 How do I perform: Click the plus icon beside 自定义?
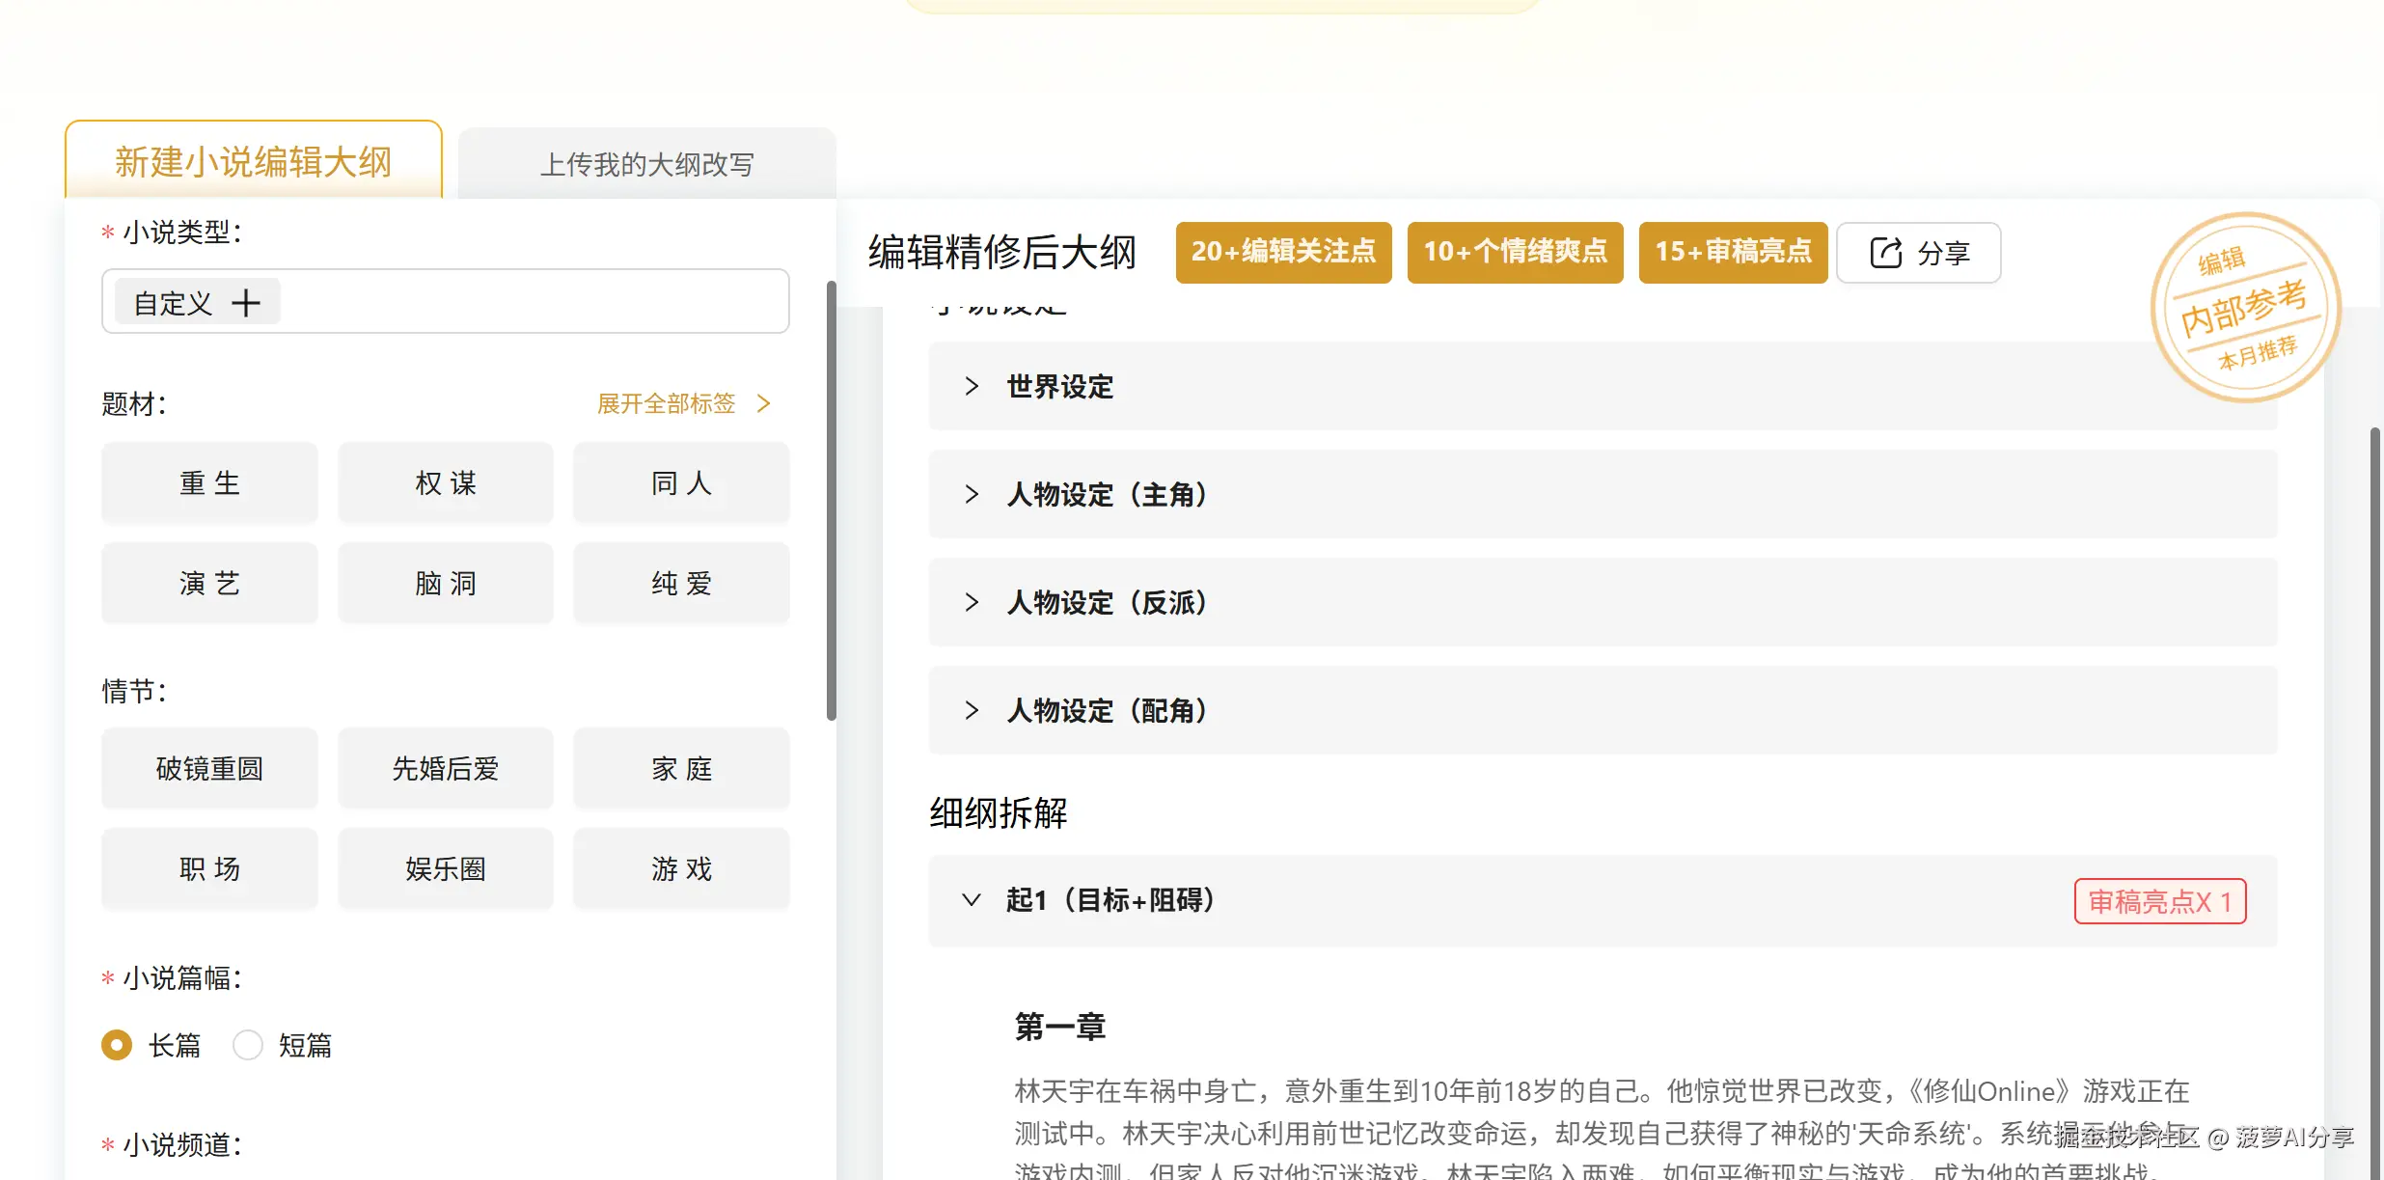point(246,303)
